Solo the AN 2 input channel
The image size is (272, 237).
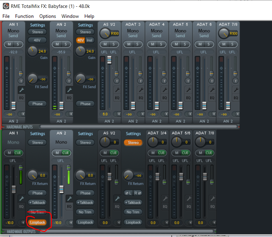pyautogui.click(x=66, y=44)
